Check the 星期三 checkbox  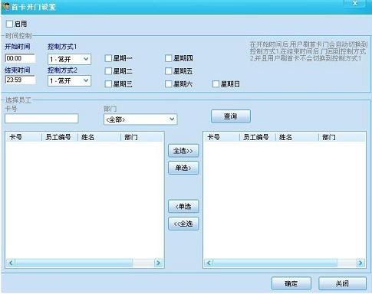pos(108,84)
